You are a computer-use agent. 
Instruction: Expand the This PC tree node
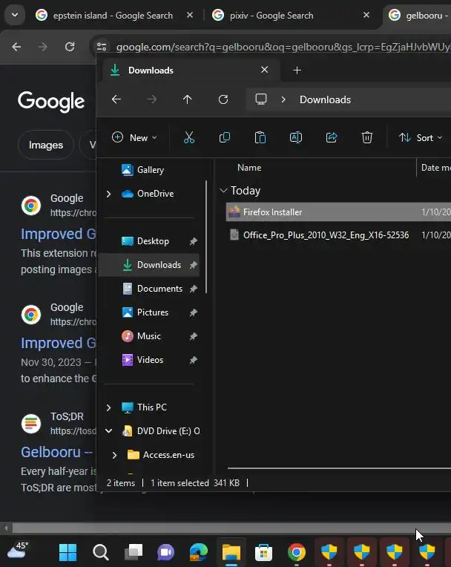point(108,407)
